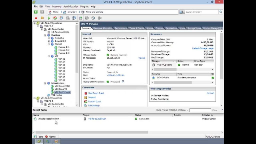
Task: Click the red Power Off toolbar icon
Action: (x=36, y=18)
